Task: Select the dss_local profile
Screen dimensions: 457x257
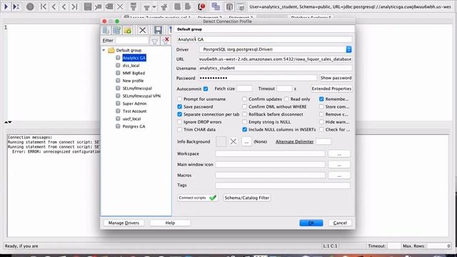Action: (x=131, y=66)
